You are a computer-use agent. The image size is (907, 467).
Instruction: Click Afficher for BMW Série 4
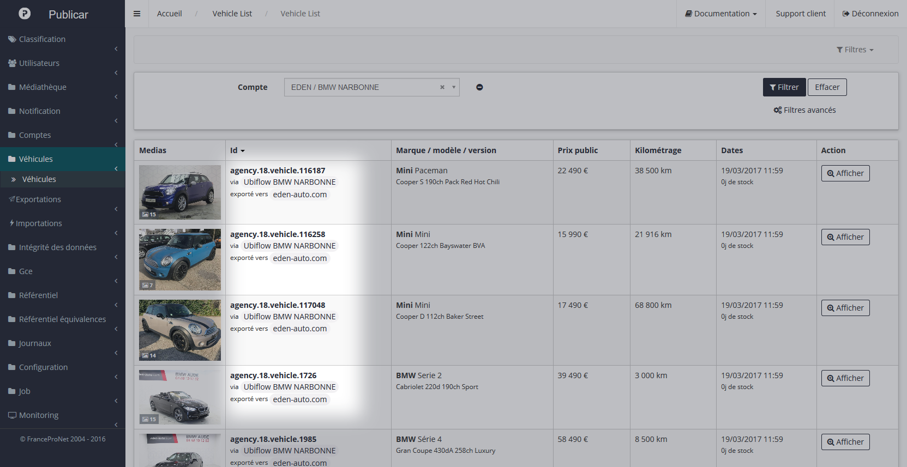(x=845, y=442)
